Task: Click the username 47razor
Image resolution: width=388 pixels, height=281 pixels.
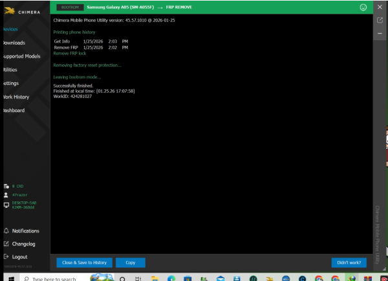Action: [x=19, y=195]
